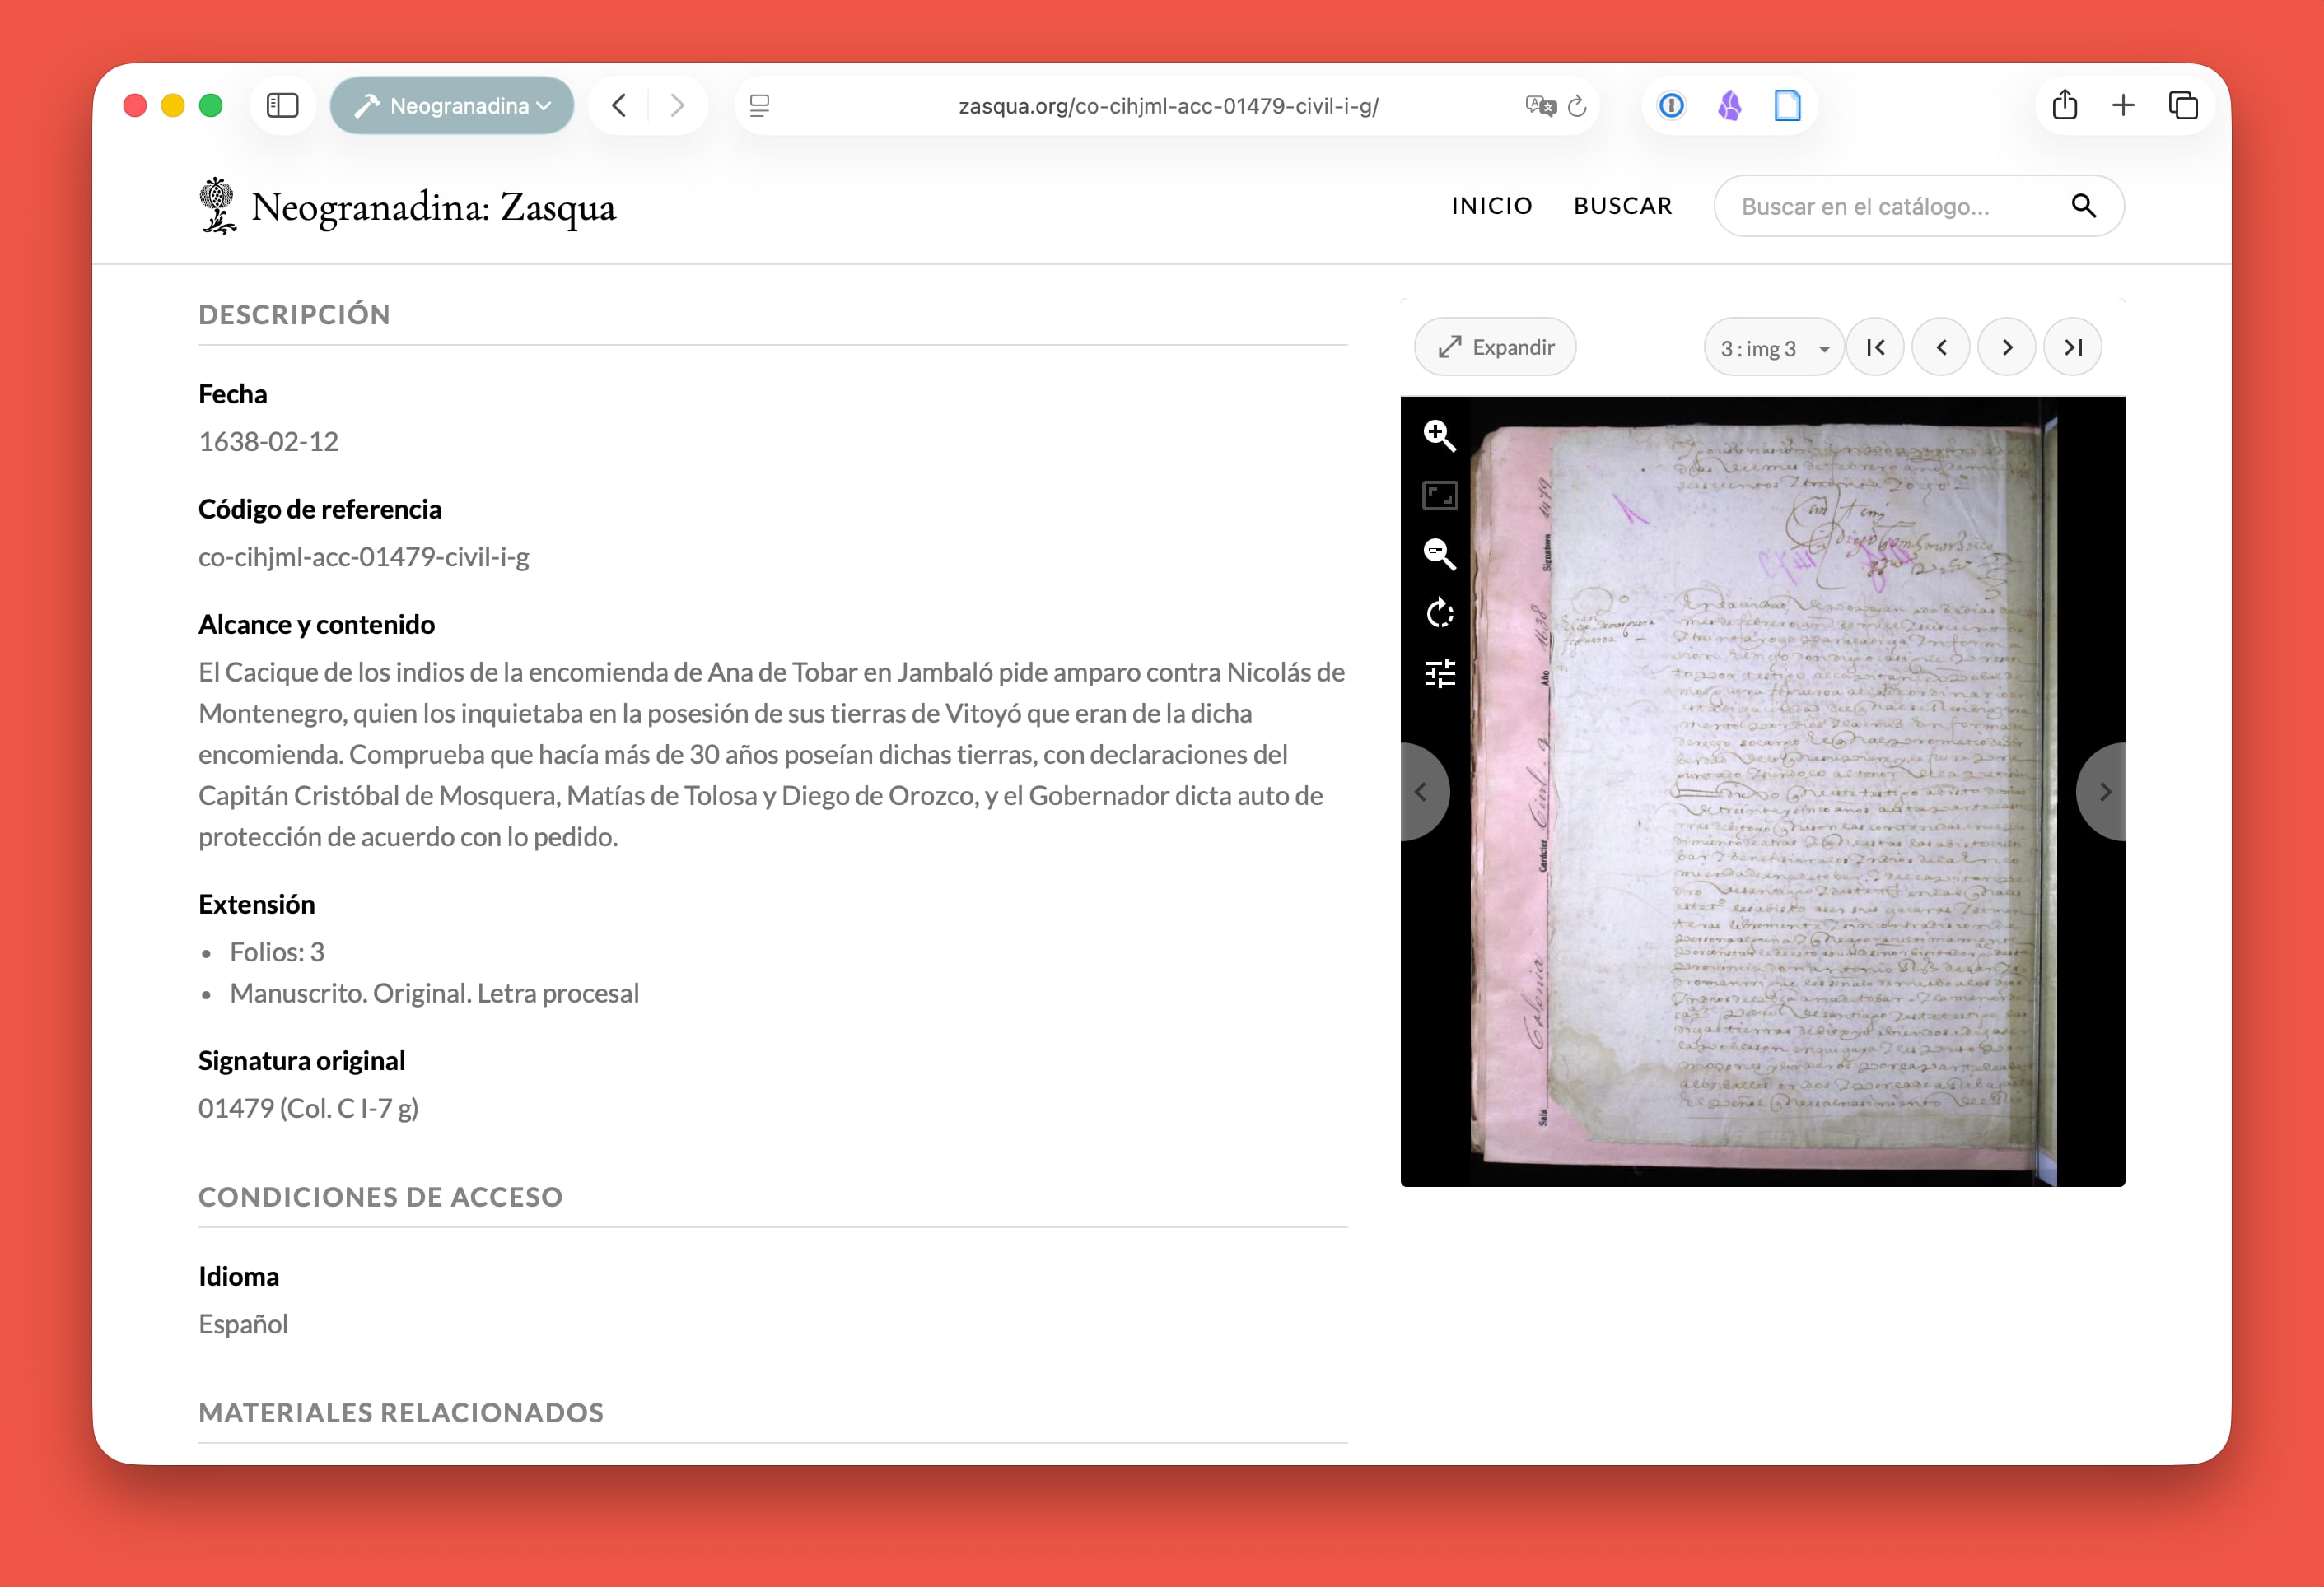Screen dimensions: 2324x1587
Task: Toggle viewer fullscreen mode icon
Action: [x=1439, y=496]
